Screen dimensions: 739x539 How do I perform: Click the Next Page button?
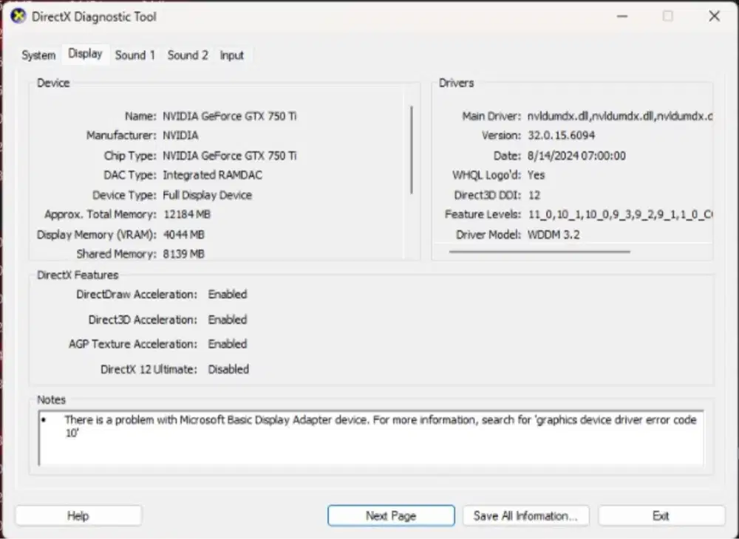click(x=391, y=516)
